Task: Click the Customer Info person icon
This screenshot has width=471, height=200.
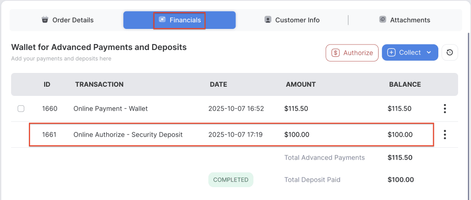Action: (268, 20)
